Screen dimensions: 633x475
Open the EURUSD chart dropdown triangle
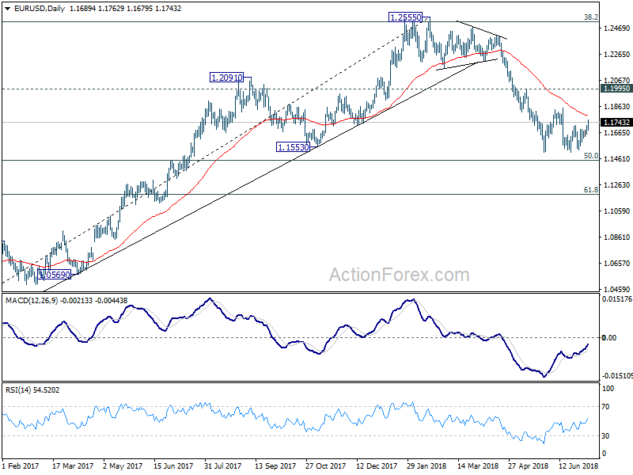pyautogui.click(x=8, y=9)
